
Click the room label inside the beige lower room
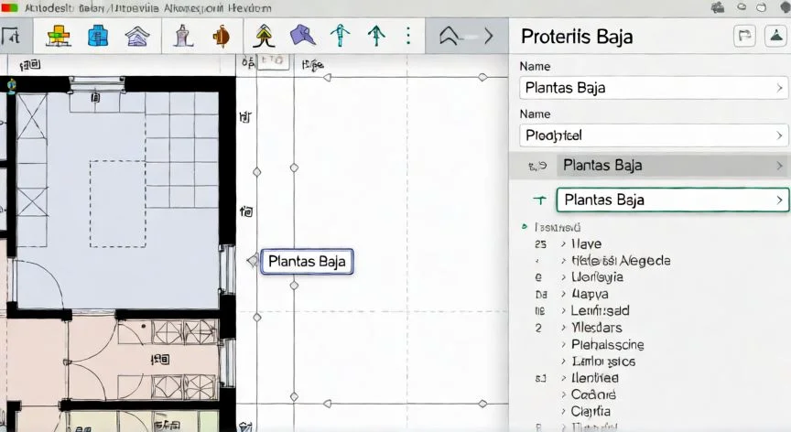pyautogui.click(x=160, y=360)
